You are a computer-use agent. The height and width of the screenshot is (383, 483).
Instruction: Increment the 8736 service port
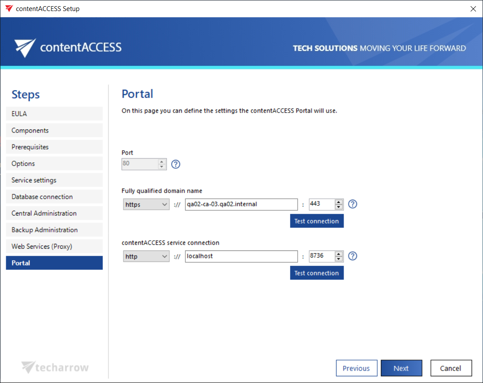coord(338,254)
